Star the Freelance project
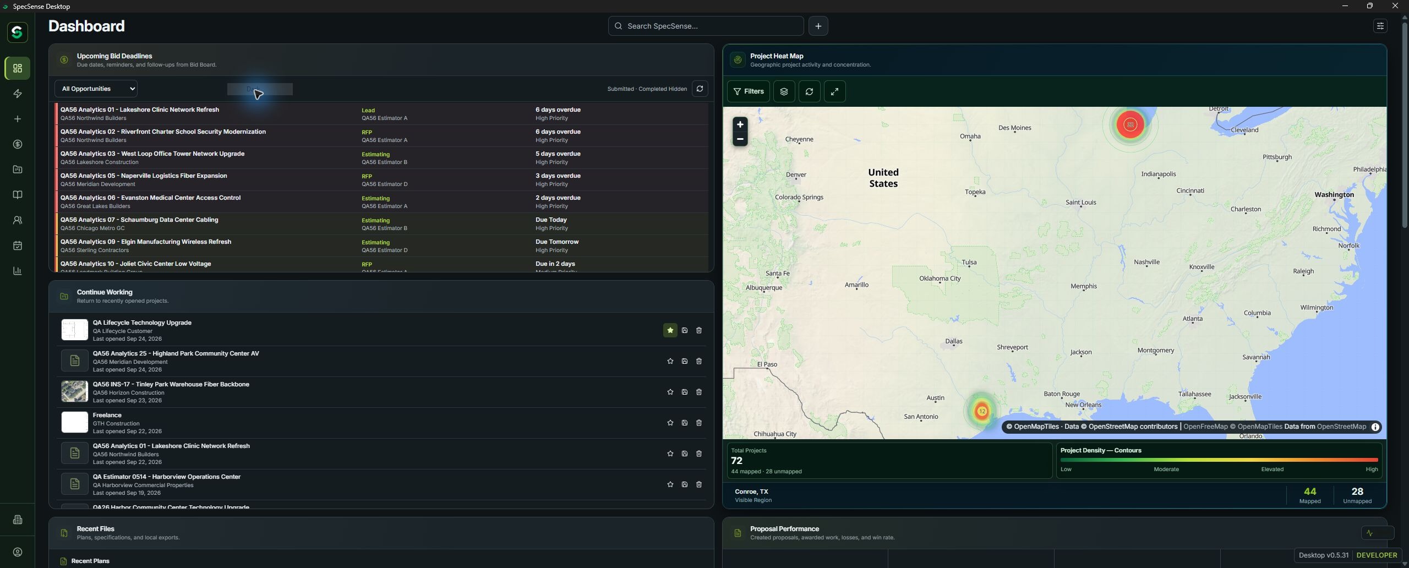This screenshot has height=568, width=1409. pyautogui.click(x=670, y=423)
